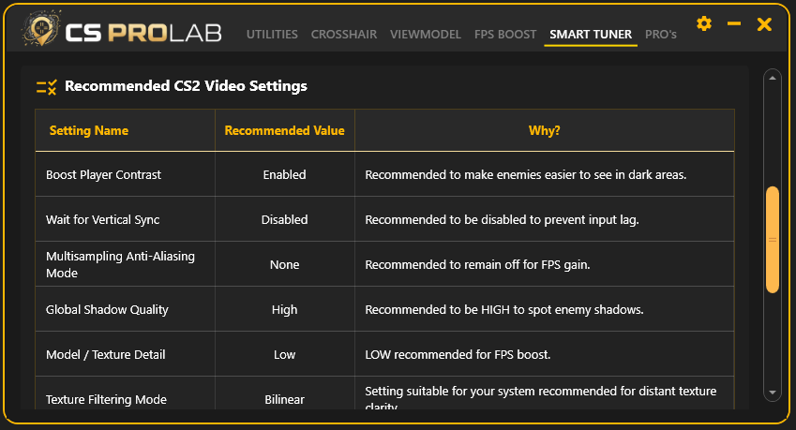
Task: Click the Setting Name column header
Action: (x=89, y=130)
